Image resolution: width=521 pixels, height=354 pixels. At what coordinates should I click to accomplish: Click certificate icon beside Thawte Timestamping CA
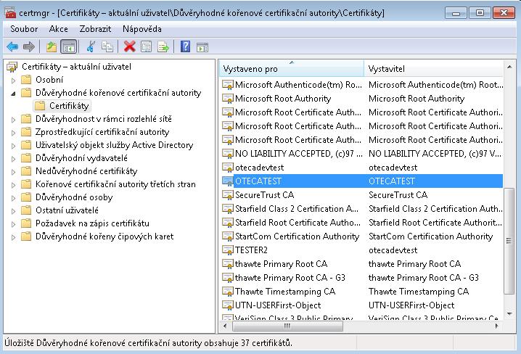click(228, 291)
